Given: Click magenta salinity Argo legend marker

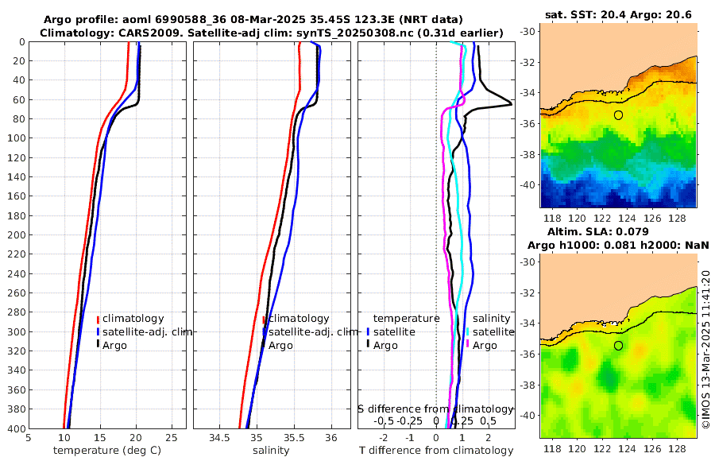Looking at the screenshot, I should point(468,345).
